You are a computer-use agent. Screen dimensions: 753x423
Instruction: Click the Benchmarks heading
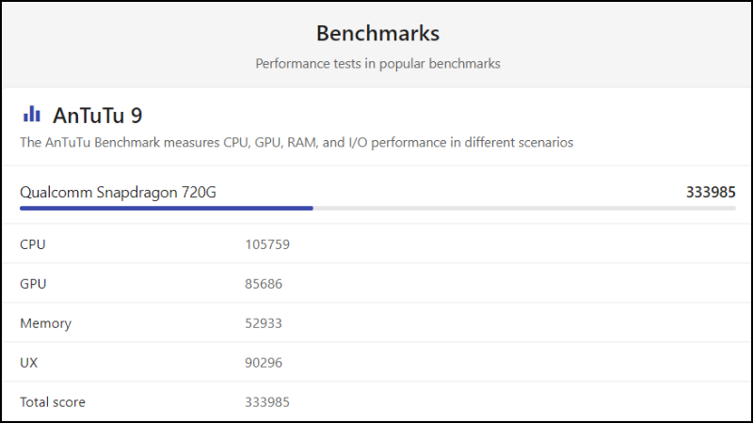pyautogui.click(x=377, y=34)
